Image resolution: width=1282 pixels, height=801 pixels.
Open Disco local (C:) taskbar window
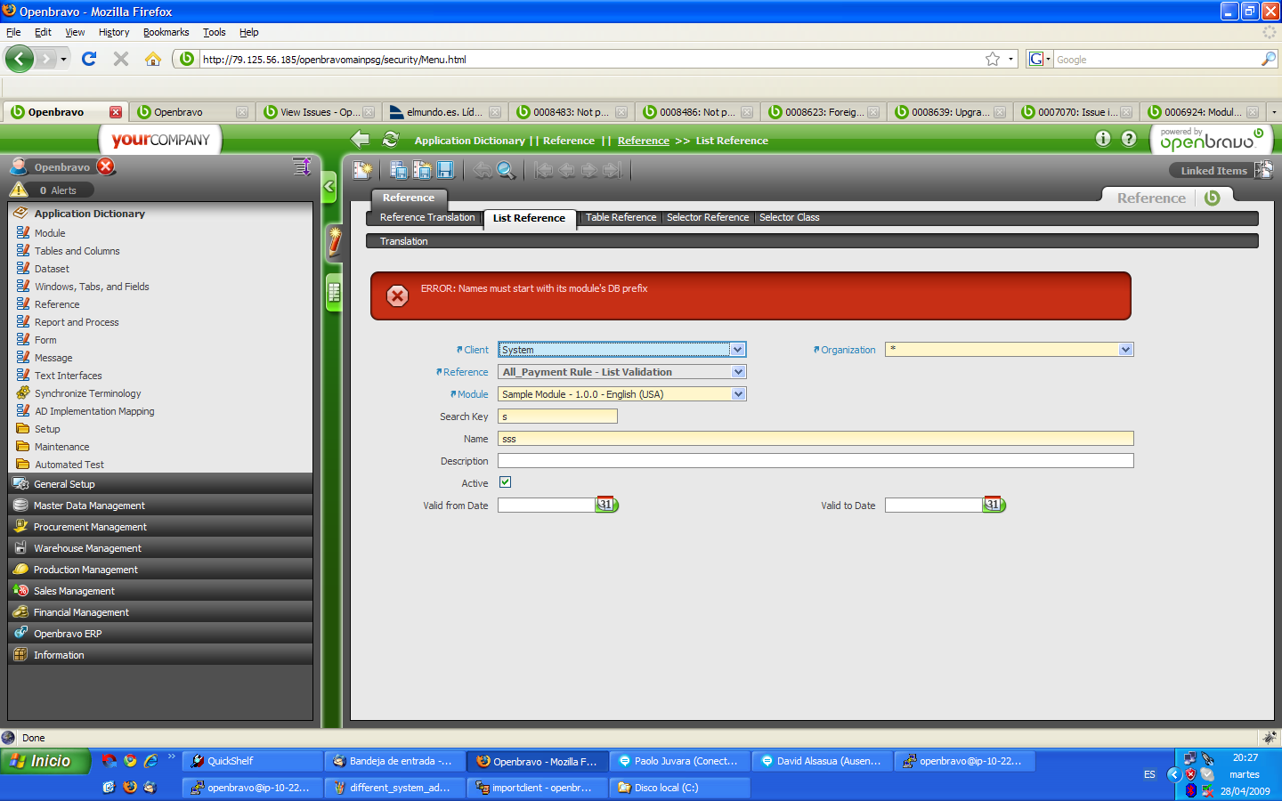click(x=680, y=788)
